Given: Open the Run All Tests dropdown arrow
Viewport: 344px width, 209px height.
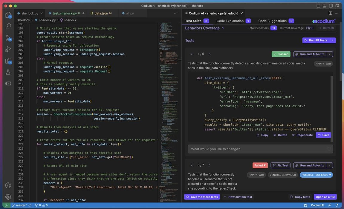Looking at the screenshot, I should pyautogui.click(x=332, y=40).
